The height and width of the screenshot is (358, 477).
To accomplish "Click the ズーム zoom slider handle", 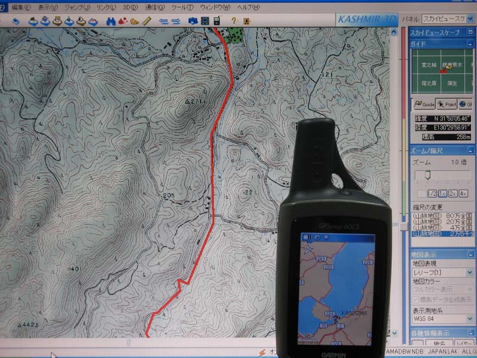I will coord(426,175).
